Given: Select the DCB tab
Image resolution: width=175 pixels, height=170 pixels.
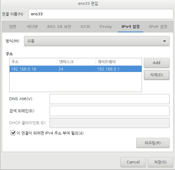Looking at the screenshot, I should point(85,27).
